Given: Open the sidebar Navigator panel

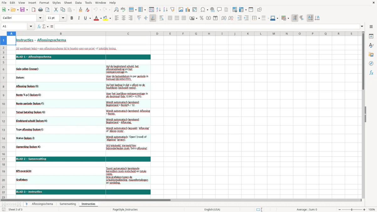Looking at the screenshot, I should point(371,63).
